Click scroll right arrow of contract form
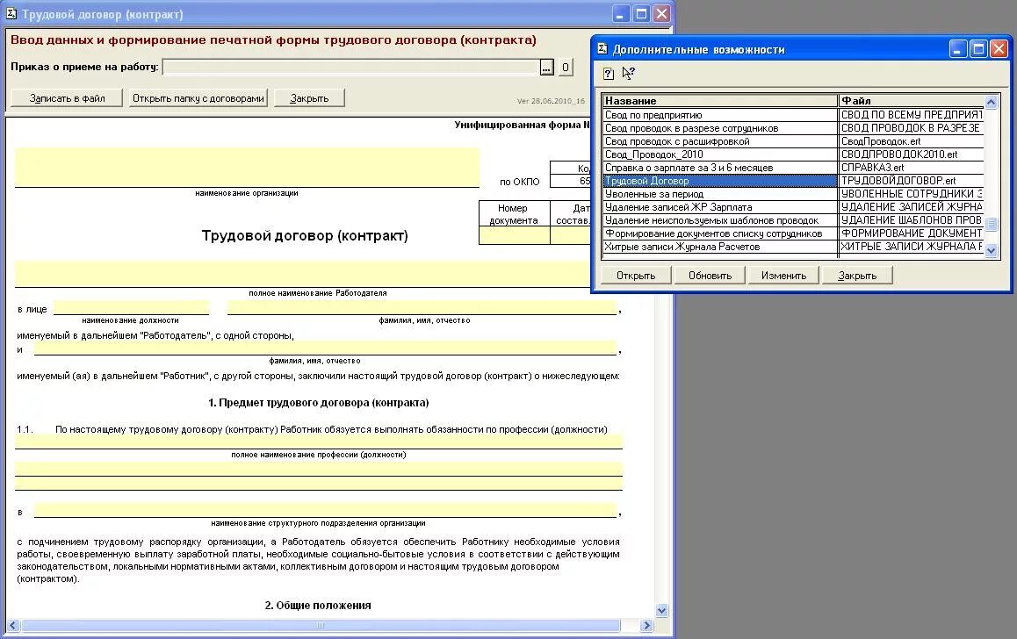The height and width of the screenshot is (639, 1017). click(646, 625)
